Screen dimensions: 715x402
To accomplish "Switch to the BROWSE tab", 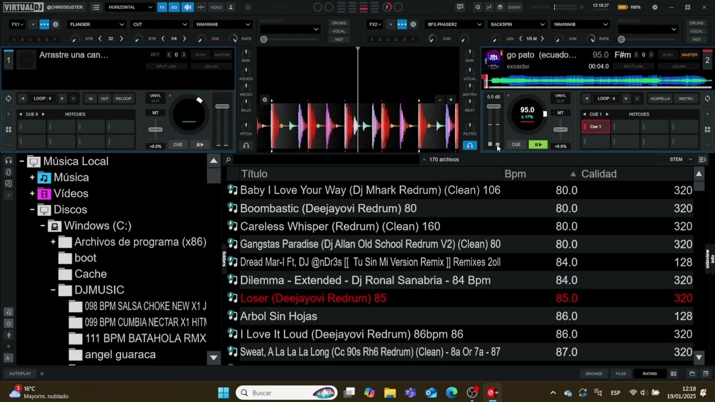I will pyautogui.click(x=594, y=374).
